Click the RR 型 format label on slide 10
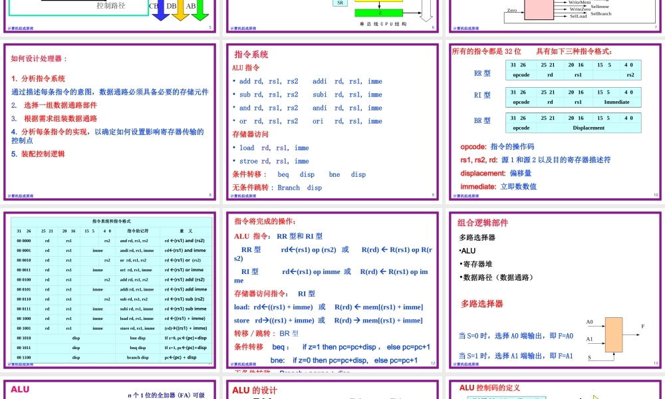The height and width of the screenshot is (399, 665). 482,73
